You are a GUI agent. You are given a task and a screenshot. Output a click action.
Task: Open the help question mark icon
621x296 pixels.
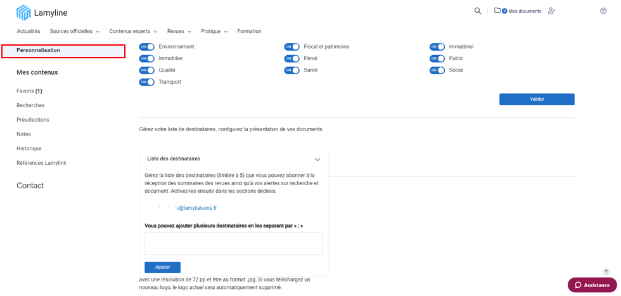[x=603, y=11]
